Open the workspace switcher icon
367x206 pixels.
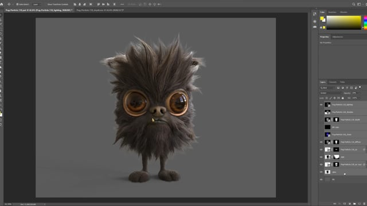(359, 4)
